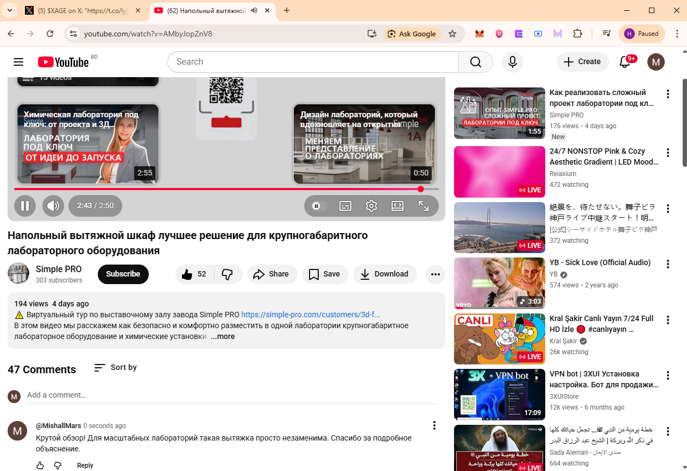Open Simple PRO channel avatar
687x471 pixels.
18,273
